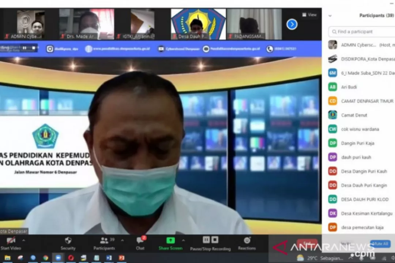Click the Start Video camera icon
Viewport: 395px width, 263px height.
click(11, 240)
